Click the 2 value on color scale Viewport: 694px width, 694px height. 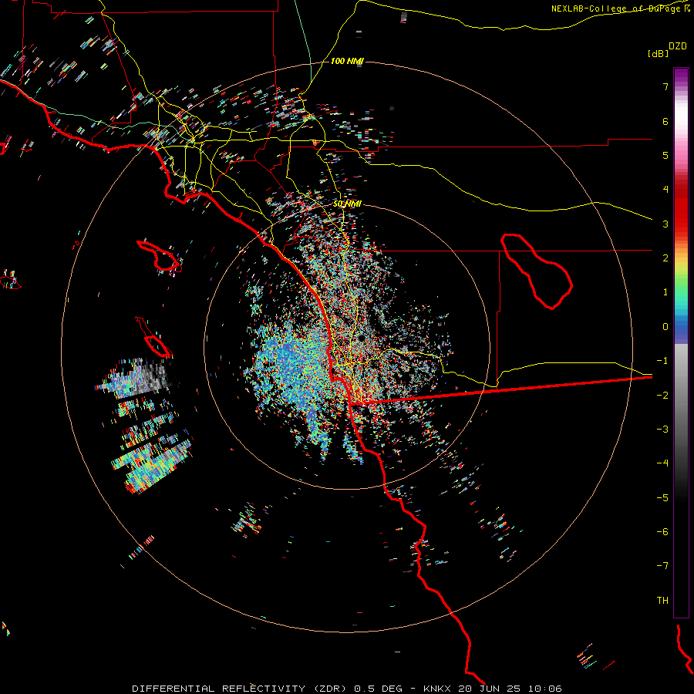tap(665, 258)
